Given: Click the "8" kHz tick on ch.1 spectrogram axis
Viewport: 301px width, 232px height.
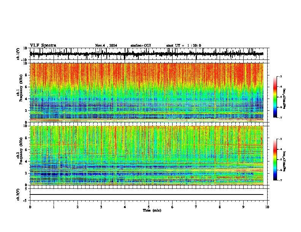Looking at the screenshot, I should tap(26, 75).
